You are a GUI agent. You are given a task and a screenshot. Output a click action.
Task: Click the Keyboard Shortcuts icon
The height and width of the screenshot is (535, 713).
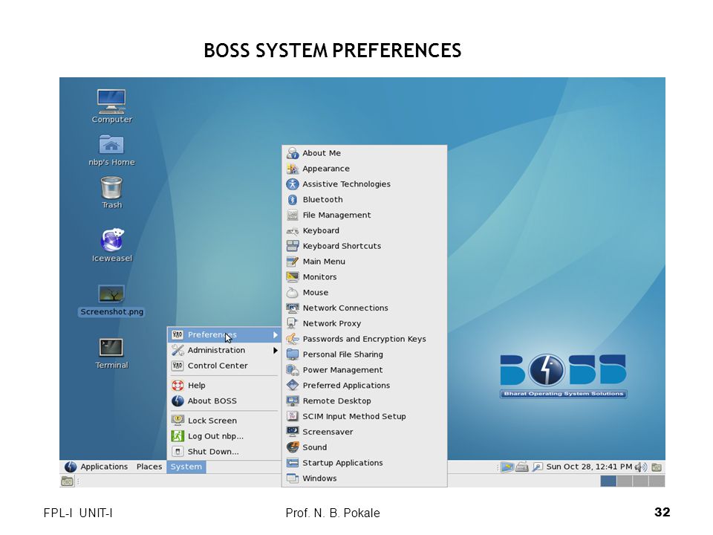[x=293, y=246]
